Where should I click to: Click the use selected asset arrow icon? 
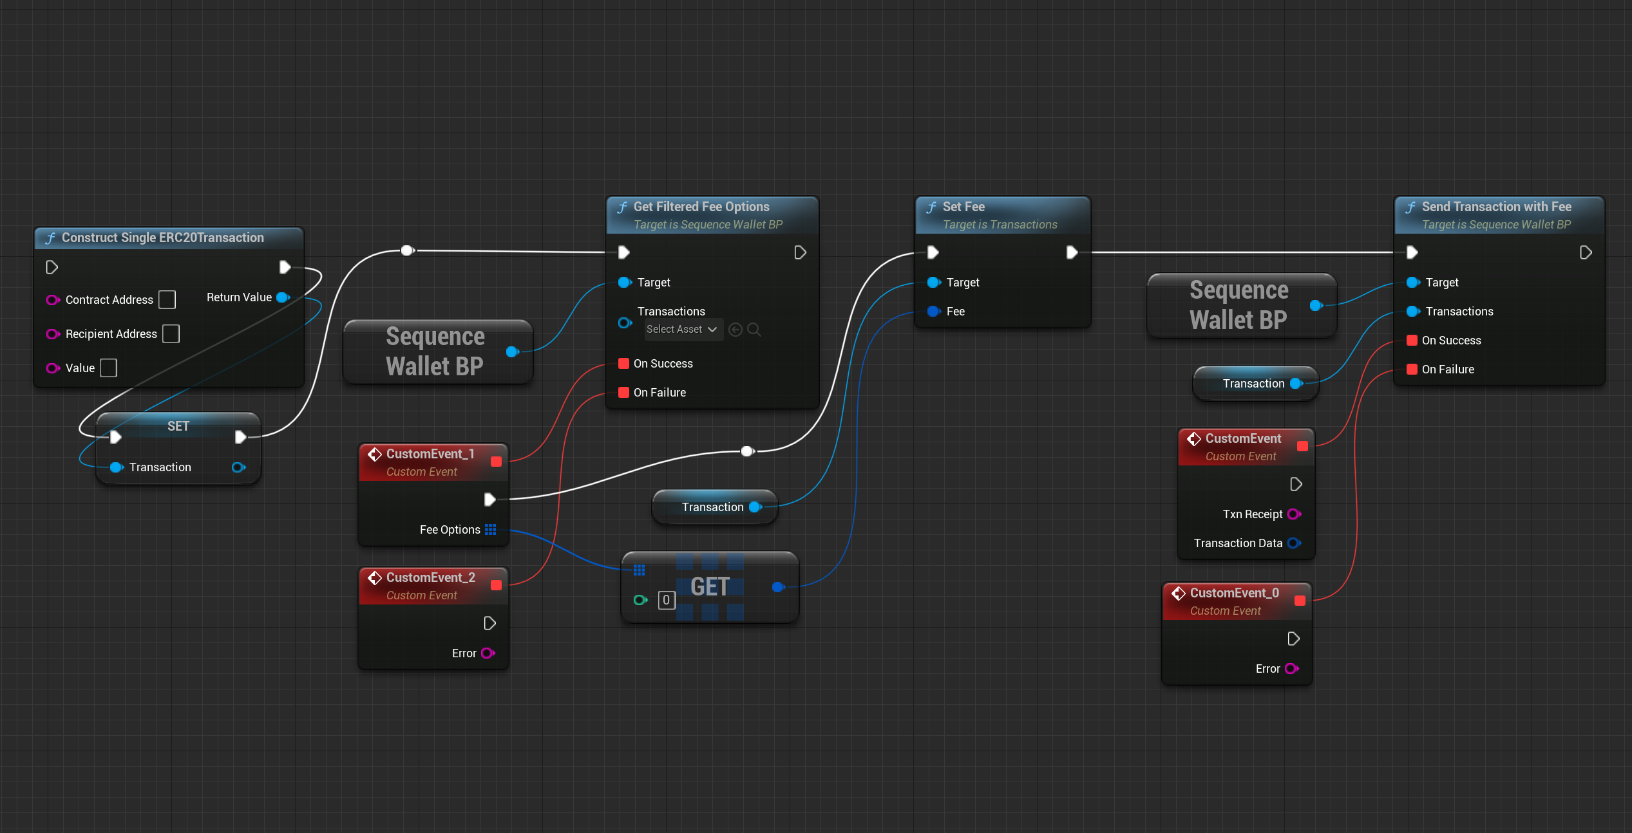pos(735,330)
